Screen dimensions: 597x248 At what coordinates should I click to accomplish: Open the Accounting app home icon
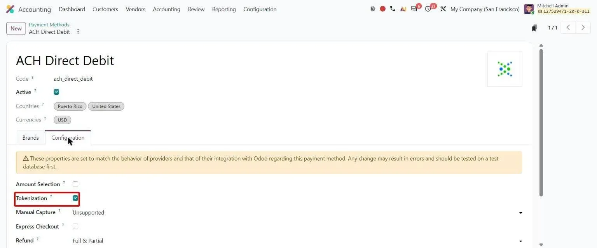10,9
